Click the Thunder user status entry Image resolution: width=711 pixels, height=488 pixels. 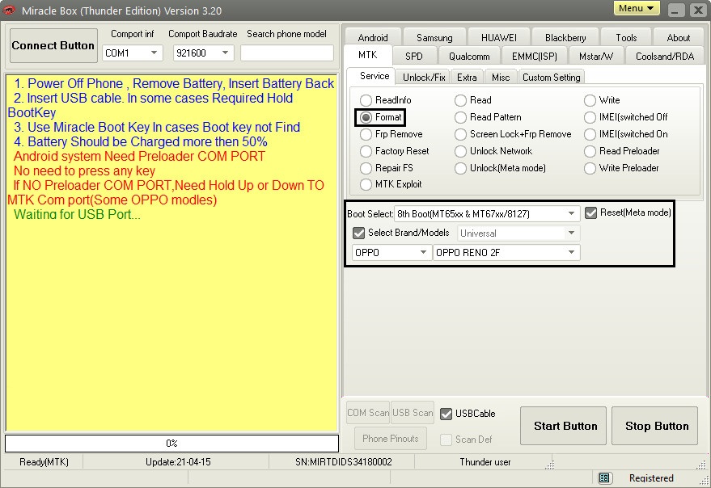pyautogui.click(x=485, y=462)
